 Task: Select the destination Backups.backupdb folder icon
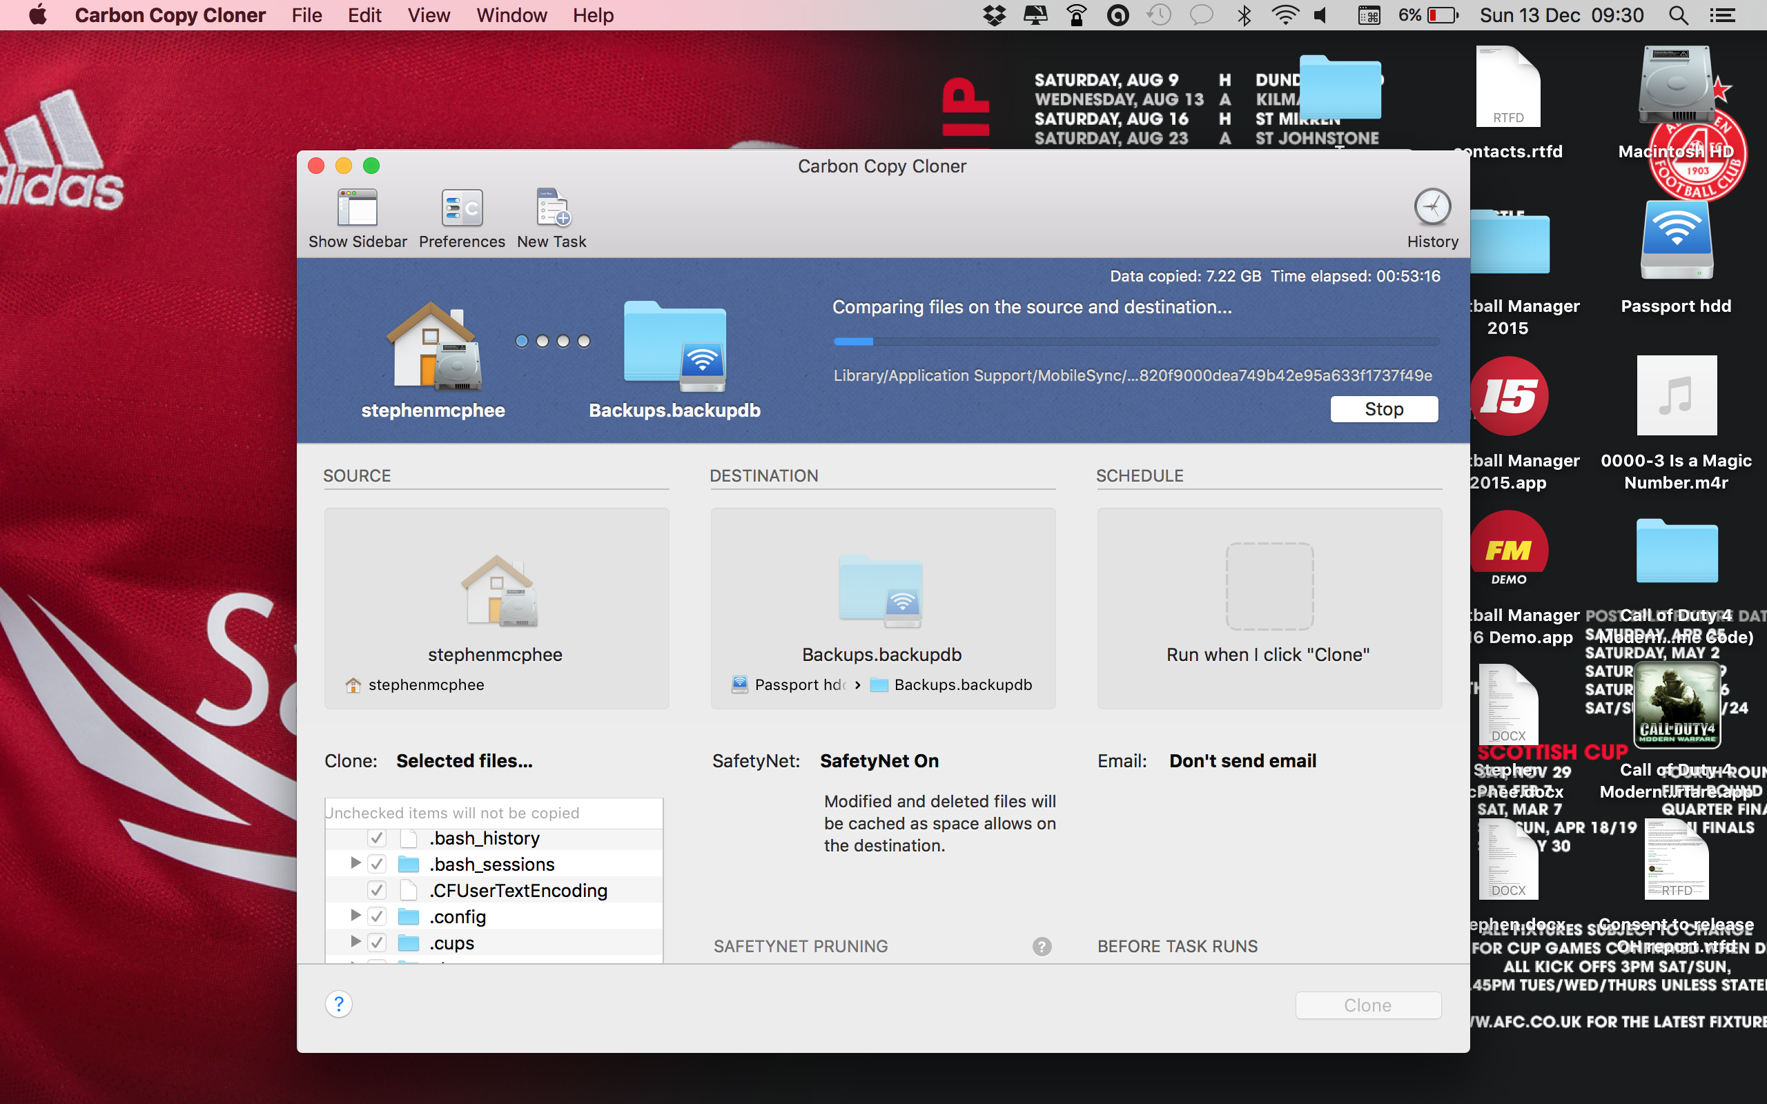881,592
